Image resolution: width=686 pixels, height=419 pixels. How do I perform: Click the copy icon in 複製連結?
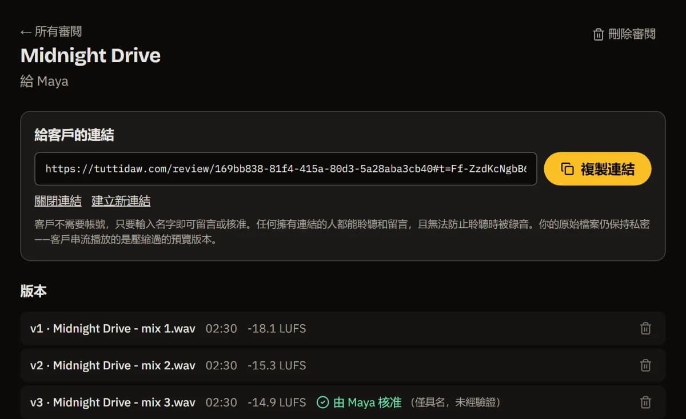coord(567,169)
